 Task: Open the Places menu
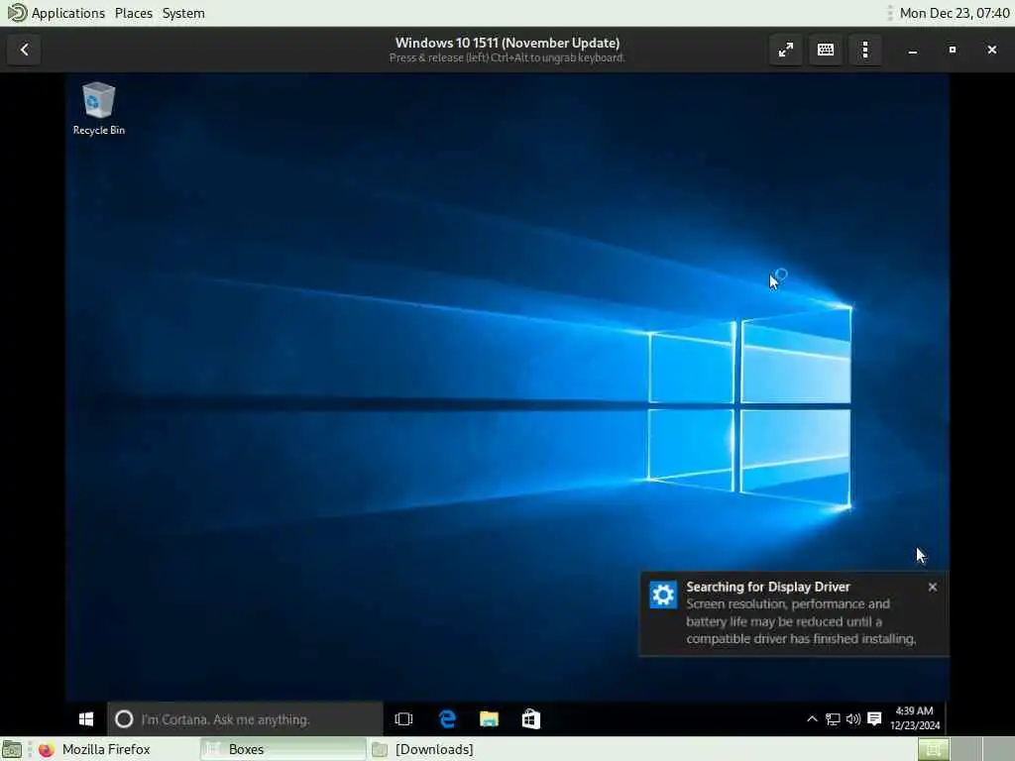[134, 13]
